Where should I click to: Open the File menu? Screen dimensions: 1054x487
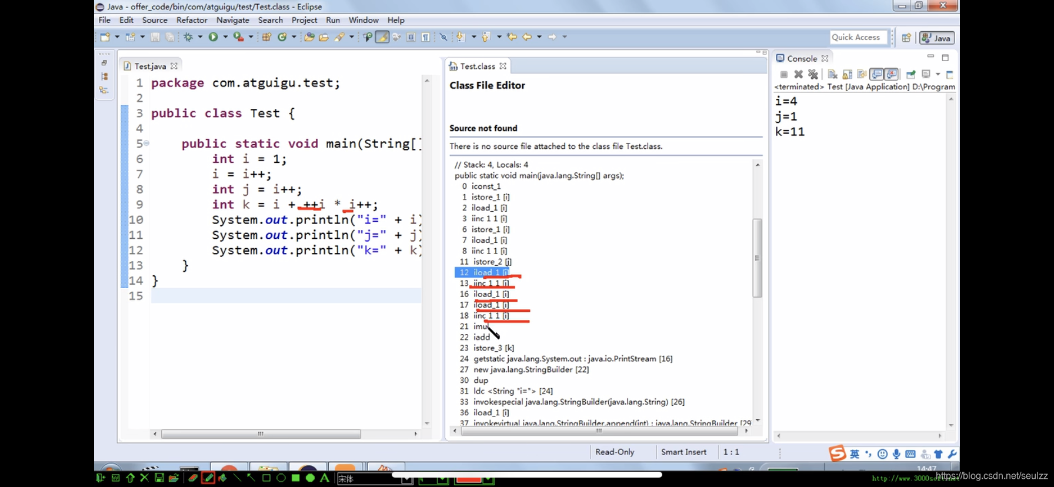point(104,20)
